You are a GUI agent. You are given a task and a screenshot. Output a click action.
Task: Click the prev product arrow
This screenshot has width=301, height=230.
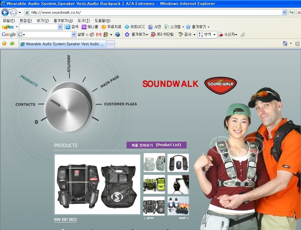[x=149, y=218]
